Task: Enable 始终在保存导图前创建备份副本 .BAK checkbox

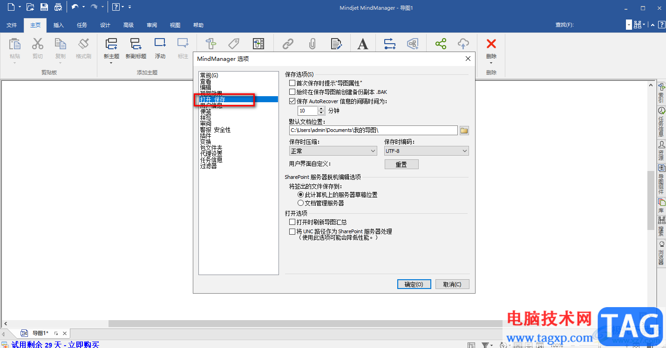Action: [x=292, y=92]
